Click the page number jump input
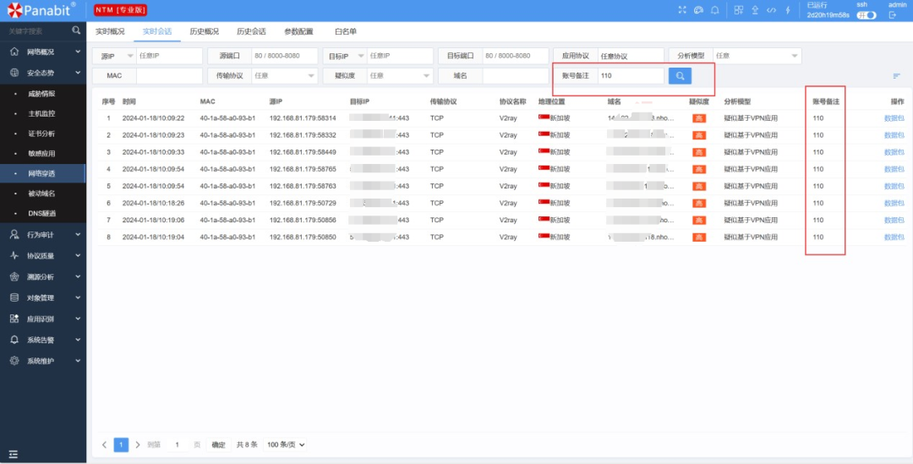Screen dimensions: 913x464 click(x=178, y=445)
